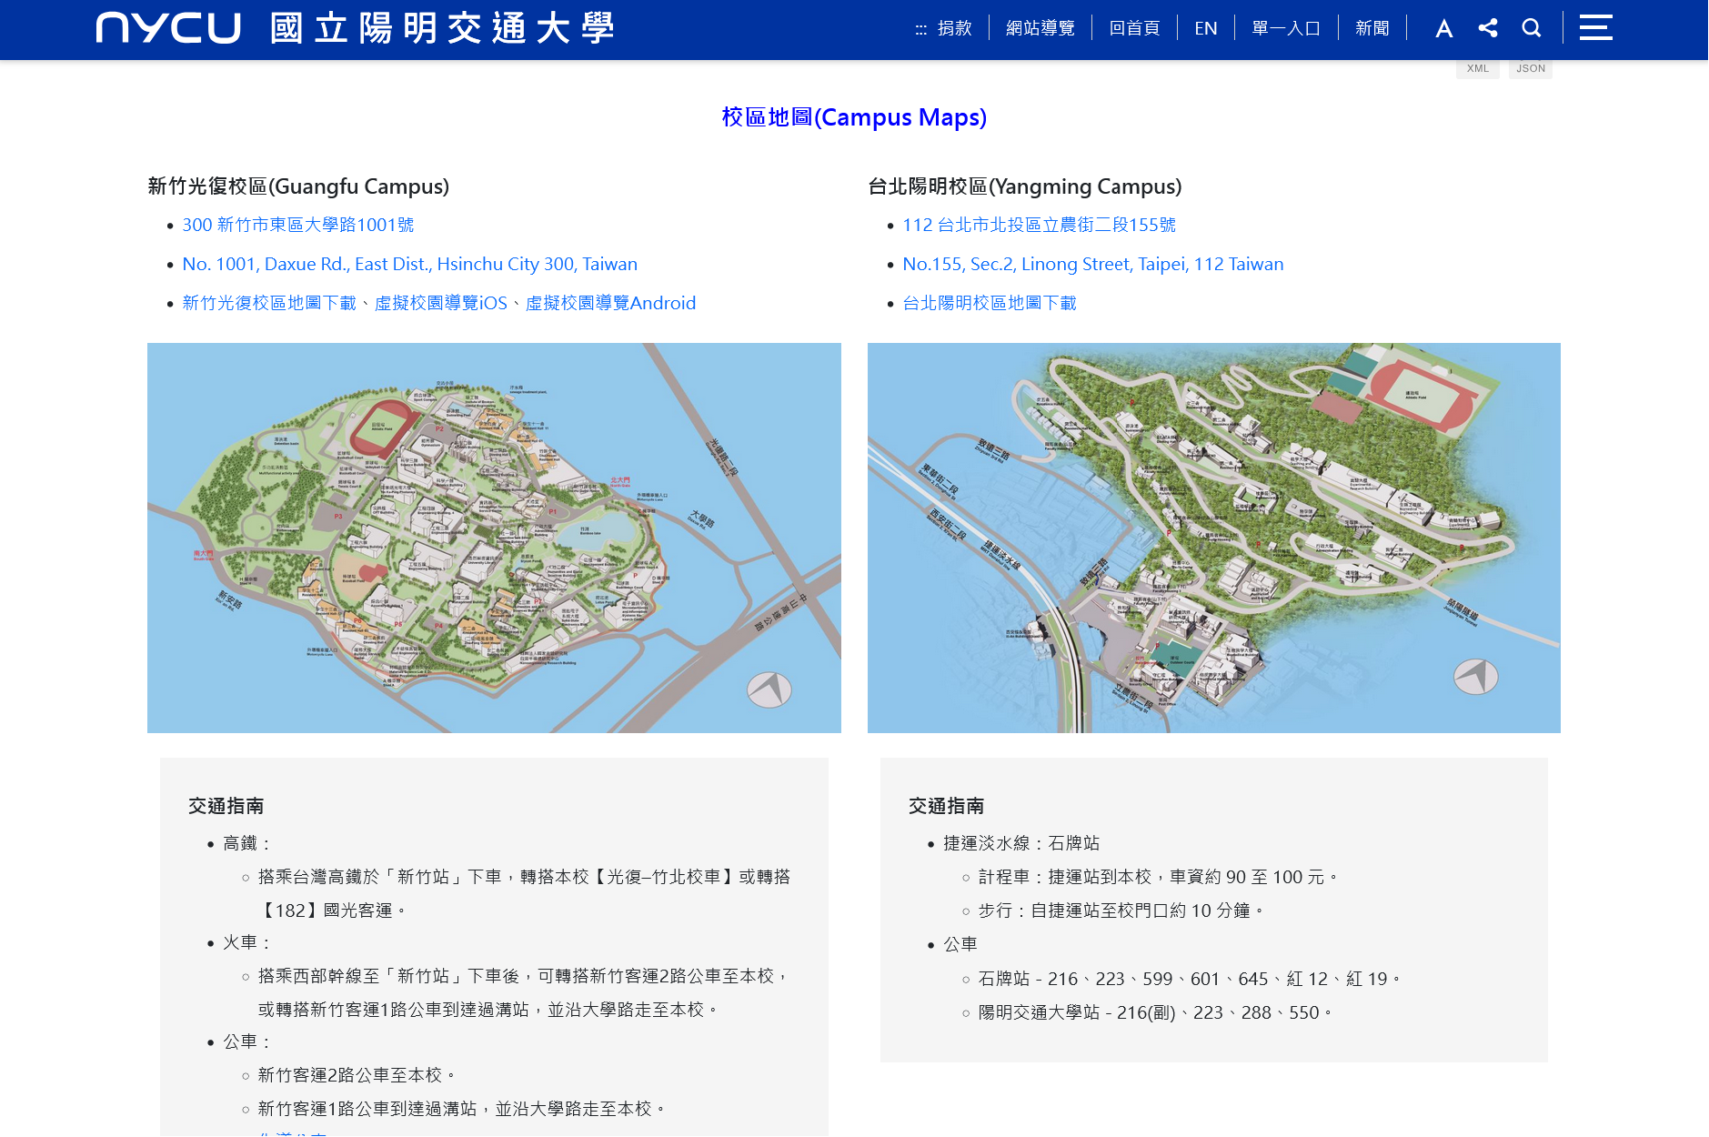
Task: Download 新竹光復校區地圖下載 link
Action: point(269,303)
